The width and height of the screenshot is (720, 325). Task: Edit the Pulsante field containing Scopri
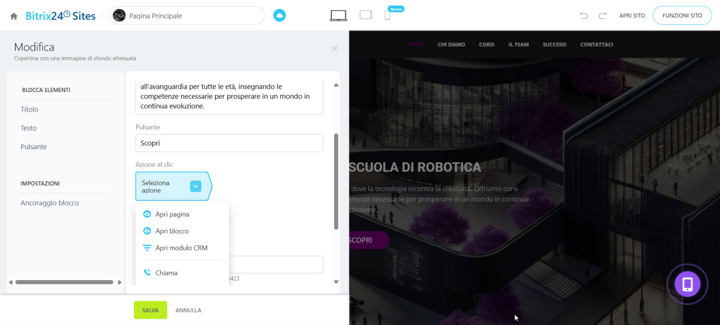coord(229,143)
